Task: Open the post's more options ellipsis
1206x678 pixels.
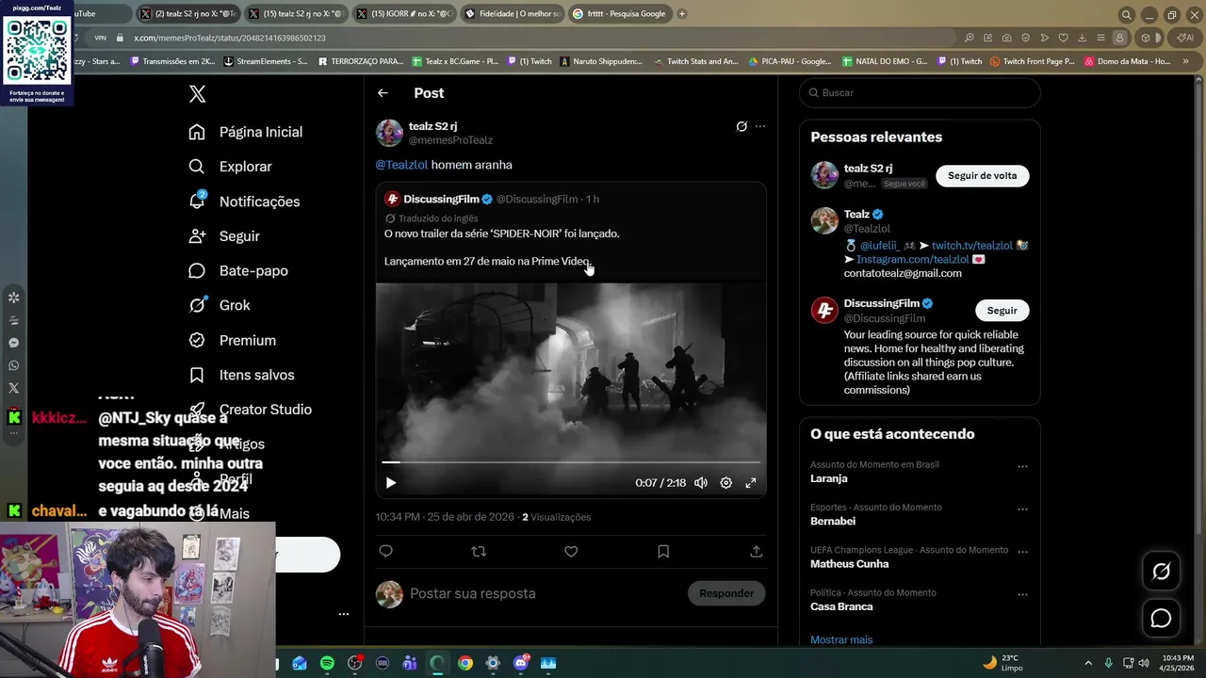Action: tap(760, 126)
